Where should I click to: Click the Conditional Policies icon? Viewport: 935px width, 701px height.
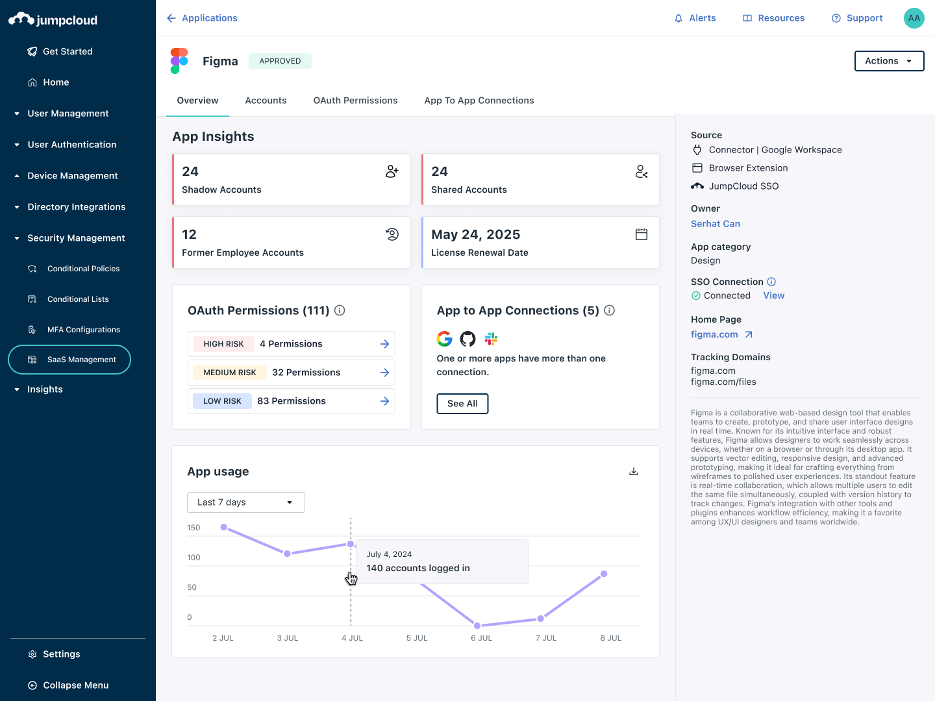coord(32,269)
